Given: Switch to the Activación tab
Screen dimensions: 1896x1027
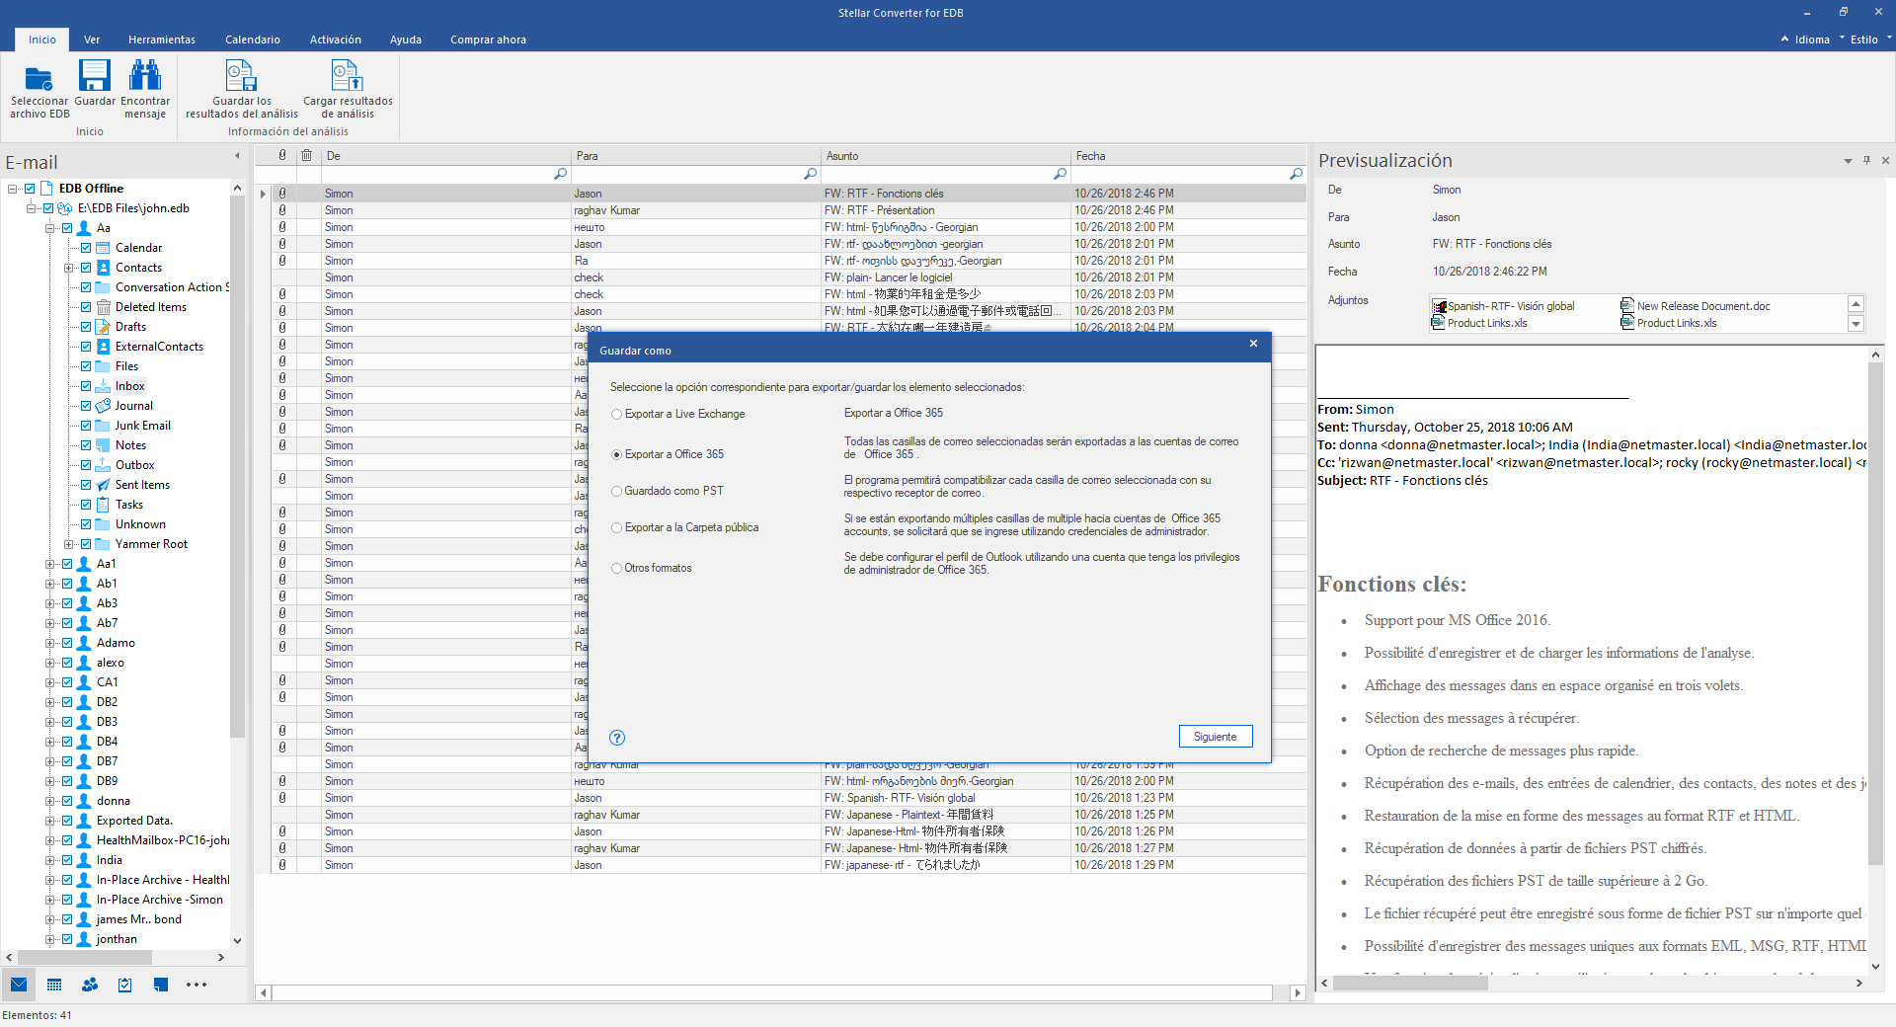Looking at the screenshot, I should tap(336, 39).
